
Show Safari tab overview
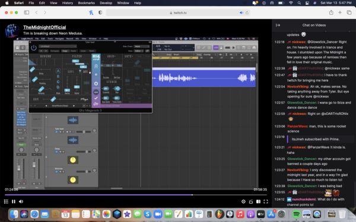coord(349,12)
